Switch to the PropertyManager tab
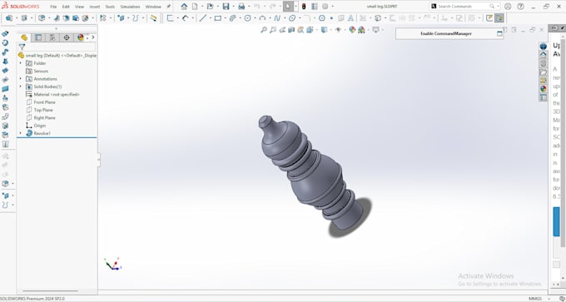Viewport: 566px width, 302px height. tap(38, 37)
